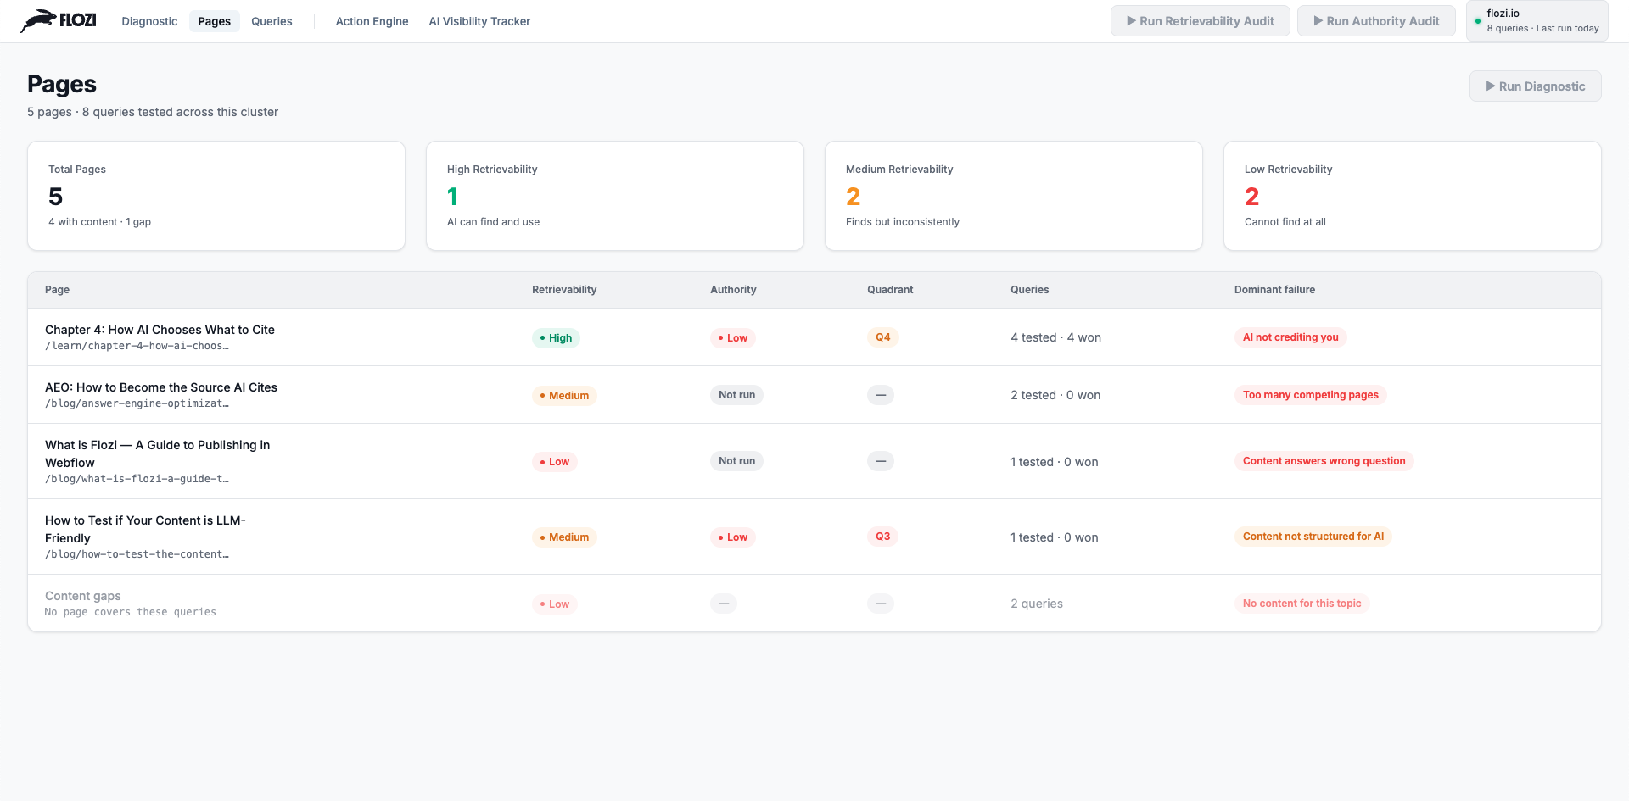The width and height of the screenshot is (1629, 801).
Task: Click the Low authority badge for Chapter 4
Action: click(733, 338)
